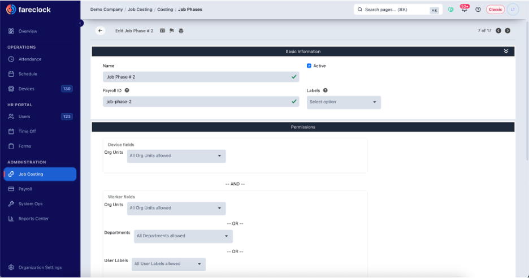Click the help question mark in top bar
The image size is (529, 278).
pyautogui.click(x=478, y=10)
